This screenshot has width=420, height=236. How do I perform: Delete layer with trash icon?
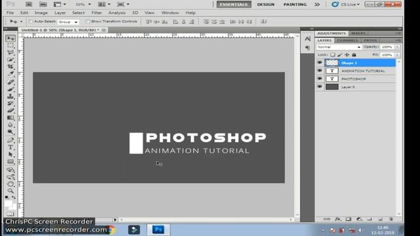pyautogui.click(x=391, y=219)
